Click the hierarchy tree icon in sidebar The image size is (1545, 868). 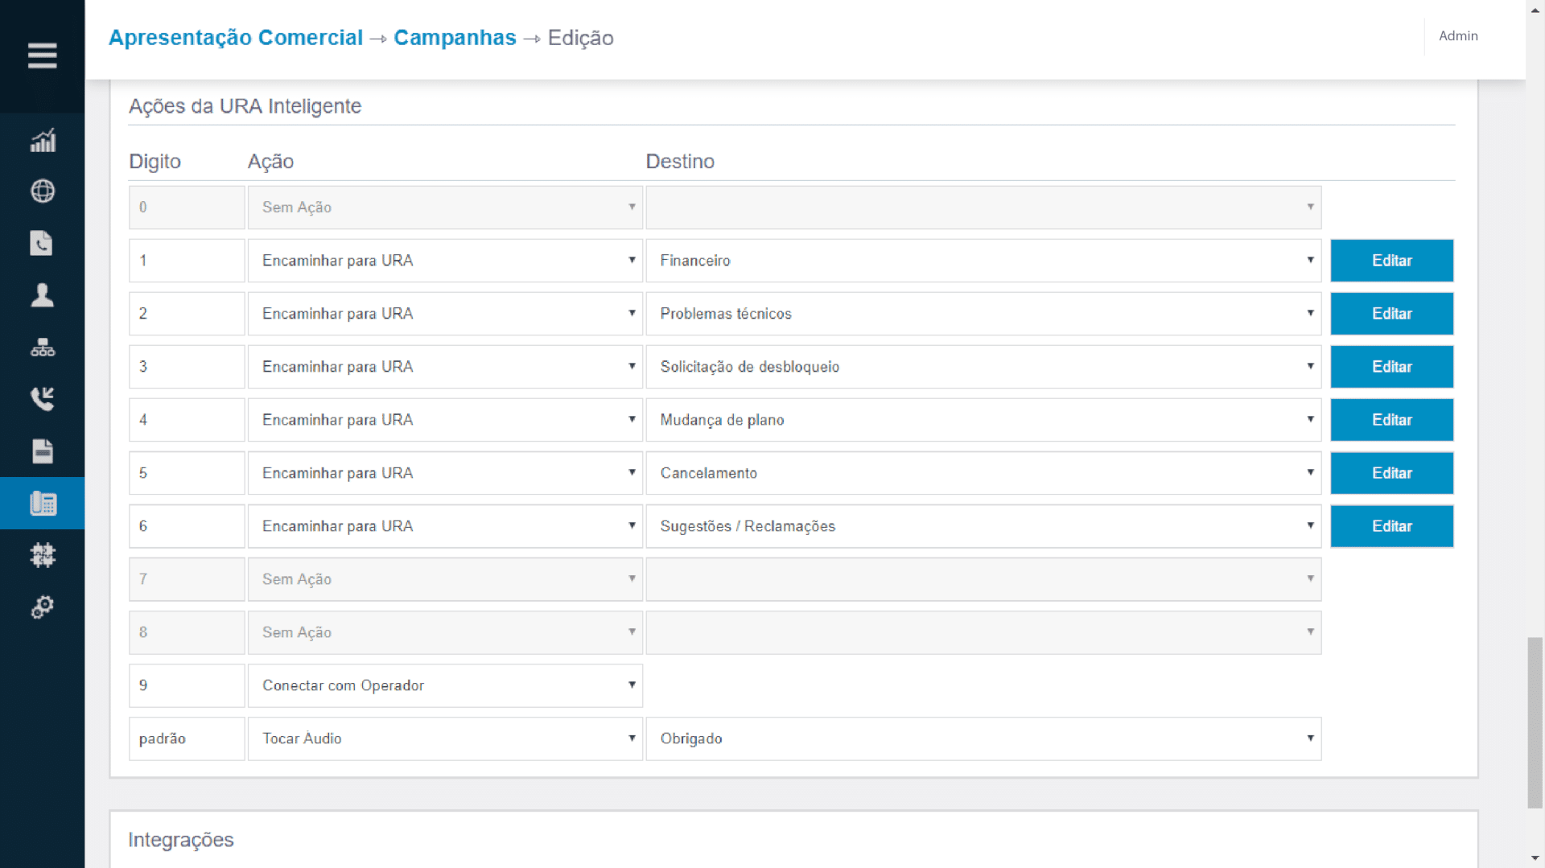point(43,348)
